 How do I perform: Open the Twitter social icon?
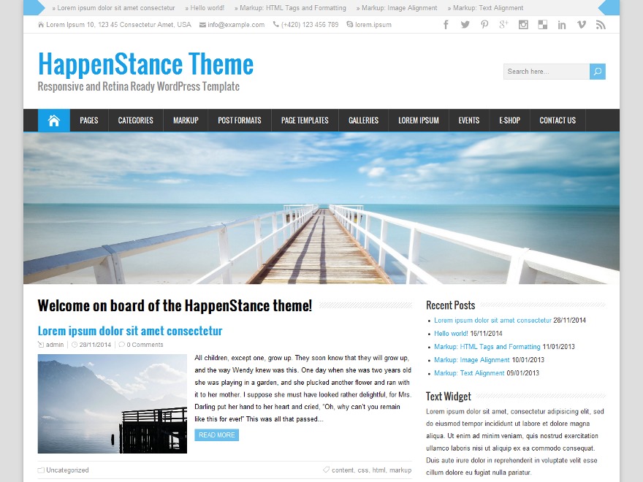pyautogui.click(x=465, y=25)
